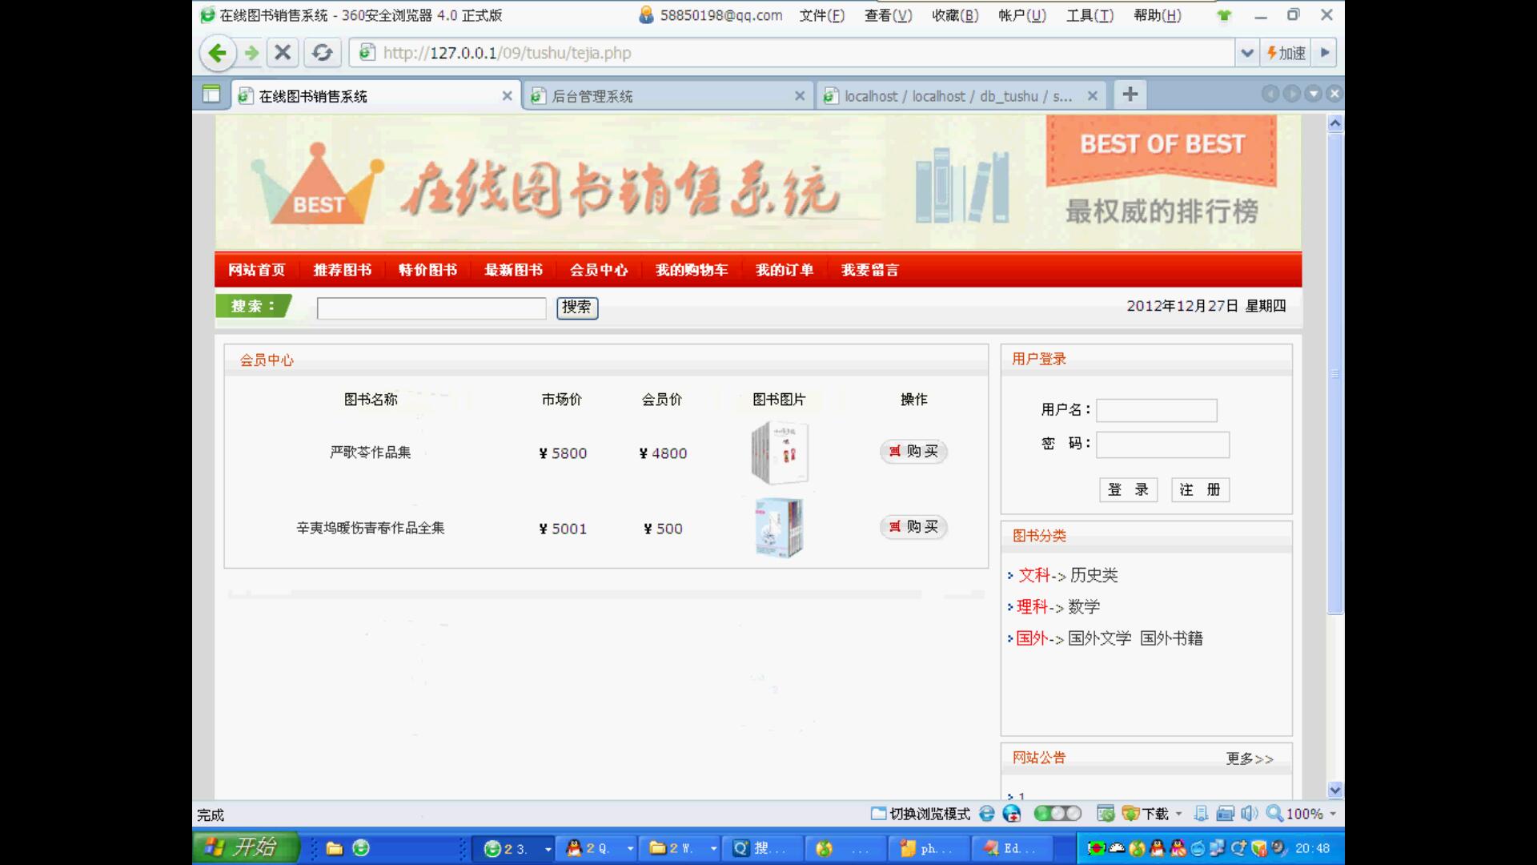Click the 搜索 search button
This screenshot has height=865, width=1537.
[577, 308]
